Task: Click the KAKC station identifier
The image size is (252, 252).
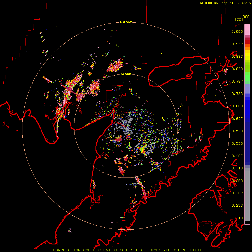Action: [x=156, y=250]
